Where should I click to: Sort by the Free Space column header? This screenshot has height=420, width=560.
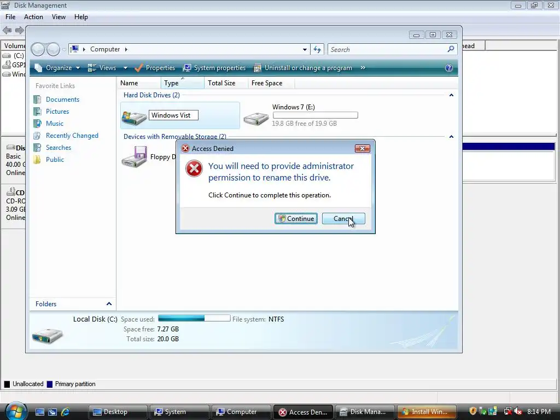click(x=271, y=83)
